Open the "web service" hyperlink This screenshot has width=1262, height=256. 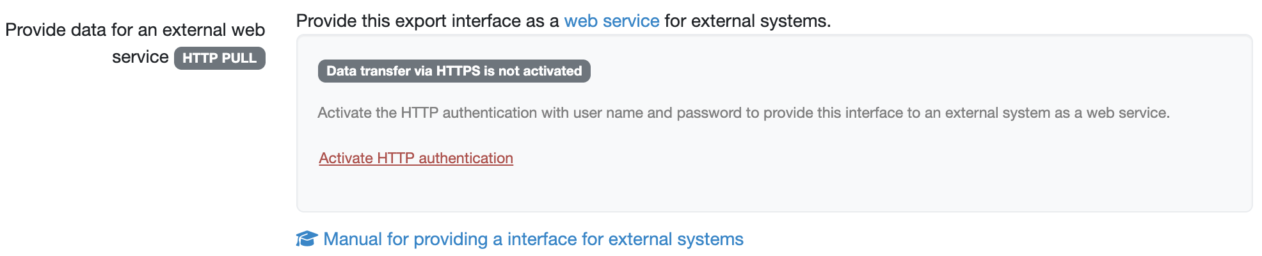tap(611, 21)
